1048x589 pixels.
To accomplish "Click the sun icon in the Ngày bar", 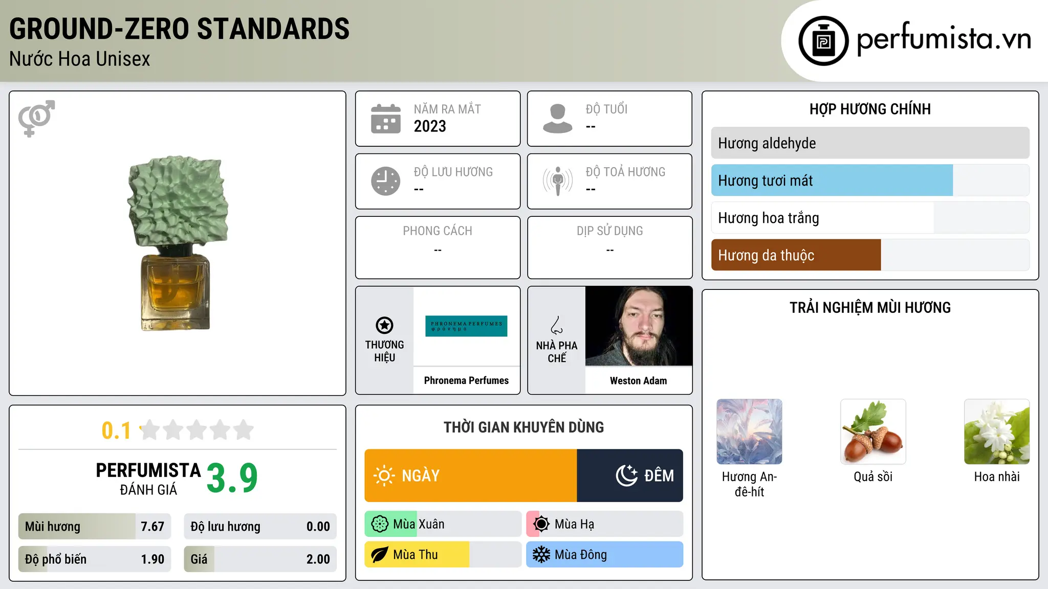I will (x=384, y=475).
